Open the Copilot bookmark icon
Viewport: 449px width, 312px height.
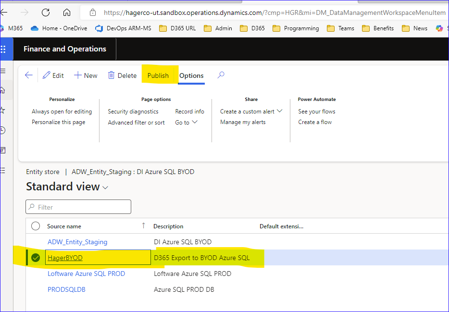(439, 28)
